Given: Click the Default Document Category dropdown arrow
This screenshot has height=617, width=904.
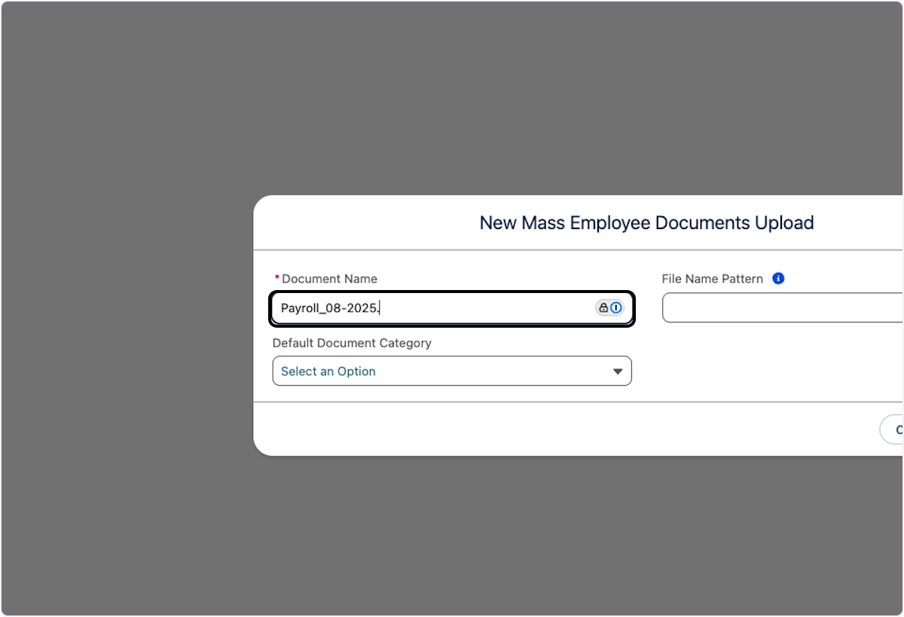Looking at the screenshot, I should click(x=618, y=371).
